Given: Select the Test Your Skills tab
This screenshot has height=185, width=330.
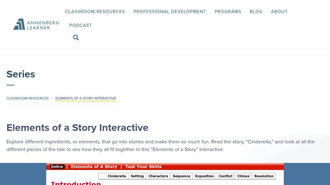Looking at the screenshot, I should coord(143,166).
